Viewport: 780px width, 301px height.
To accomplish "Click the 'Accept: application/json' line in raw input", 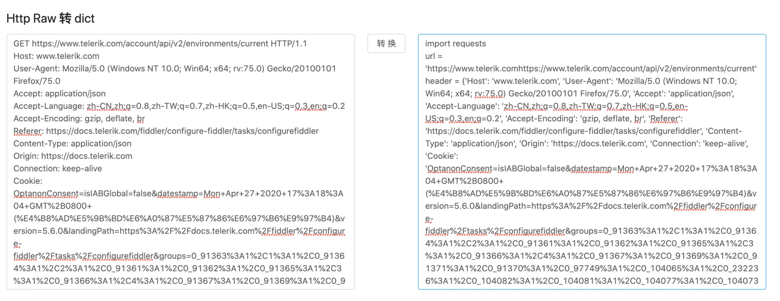I will point(59,93).
